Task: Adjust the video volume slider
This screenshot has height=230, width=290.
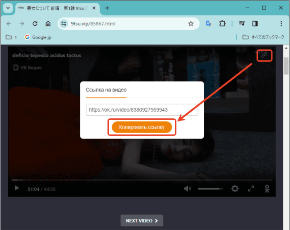Action: 211,189
